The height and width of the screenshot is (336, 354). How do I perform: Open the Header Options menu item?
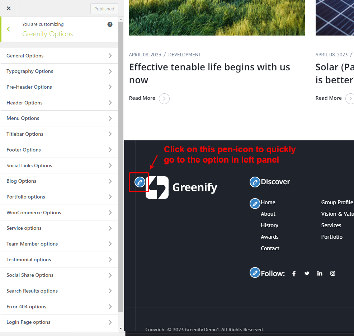click(59, 103)
